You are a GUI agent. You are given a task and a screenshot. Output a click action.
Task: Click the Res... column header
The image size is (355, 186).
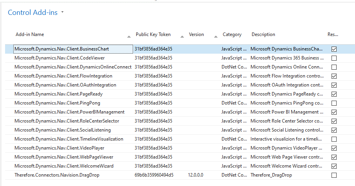[333, 34]
